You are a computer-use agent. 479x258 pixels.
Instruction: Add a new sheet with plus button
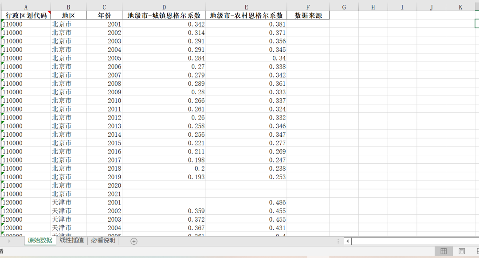click(x=134, y=241)
